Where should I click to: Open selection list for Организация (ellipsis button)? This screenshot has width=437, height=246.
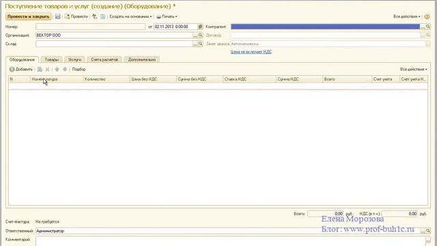[195, 36]
